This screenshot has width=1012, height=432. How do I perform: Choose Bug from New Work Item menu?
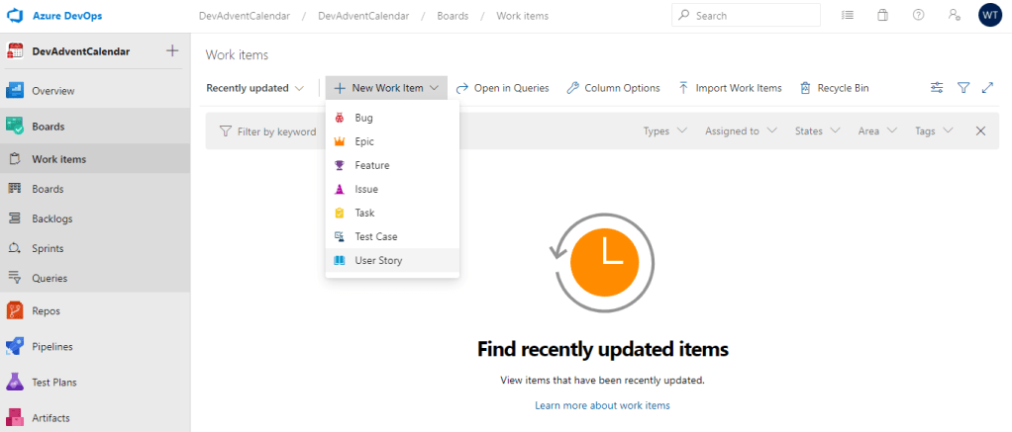pyautogui.click(x=363, y=118)
